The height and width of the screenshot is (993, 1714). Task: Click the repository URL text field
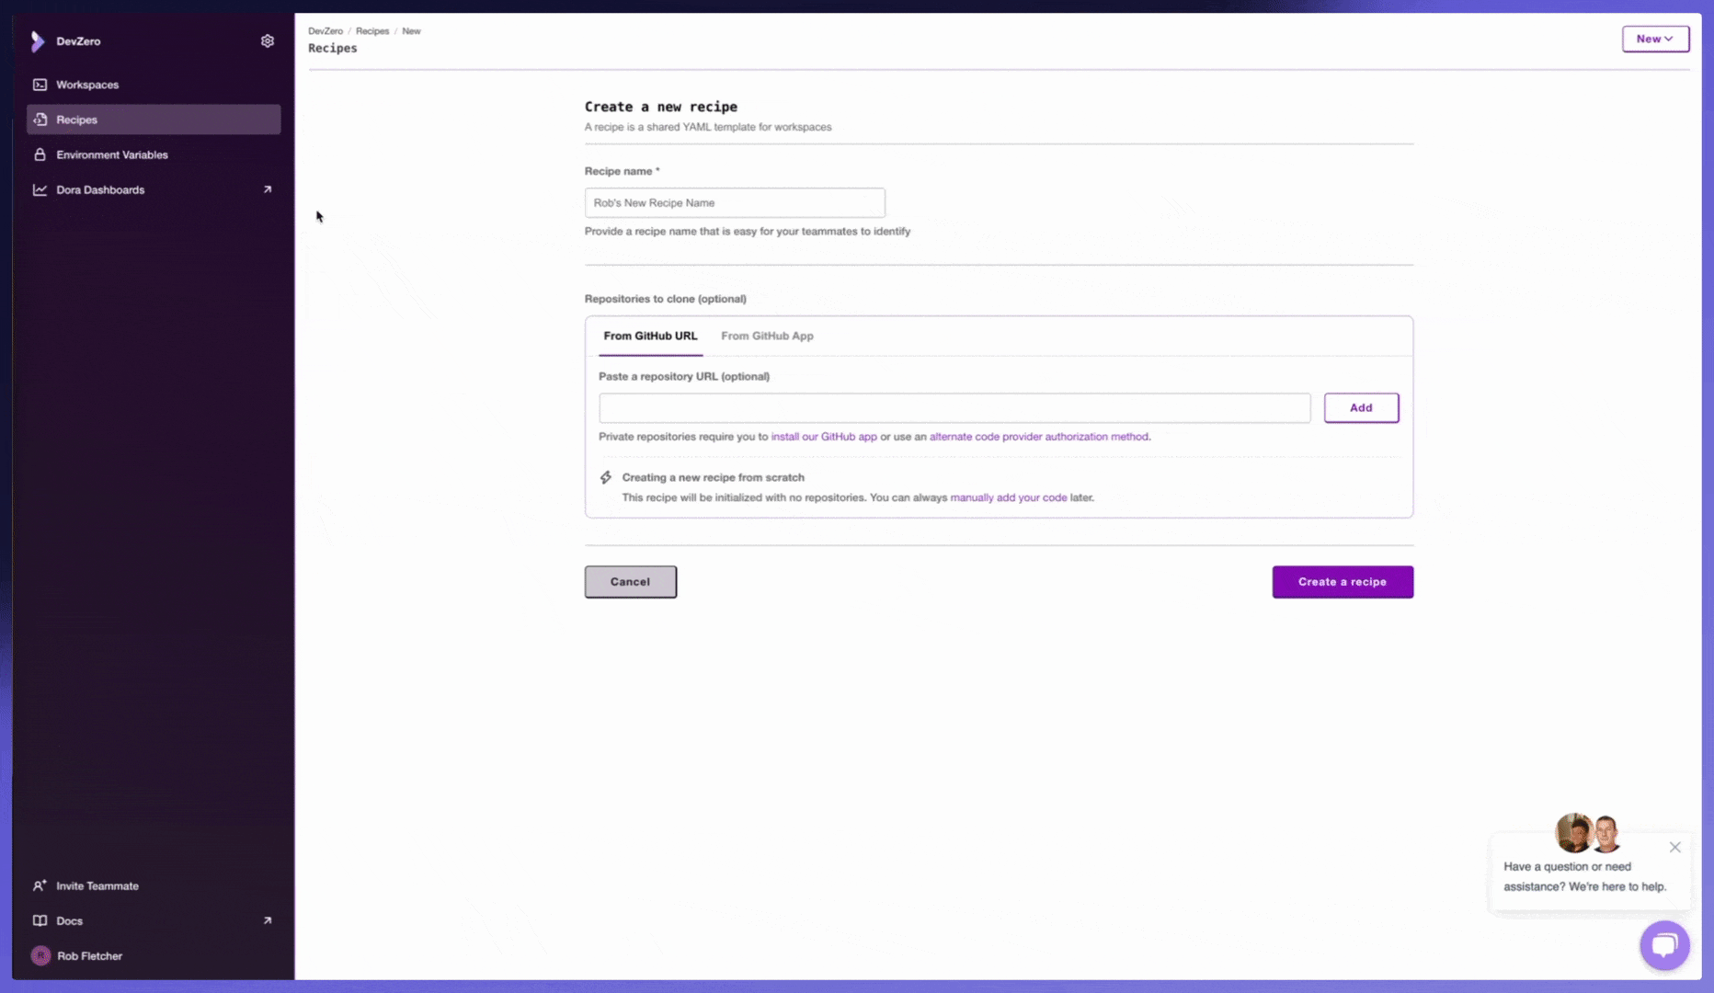(x=954, y=407)
